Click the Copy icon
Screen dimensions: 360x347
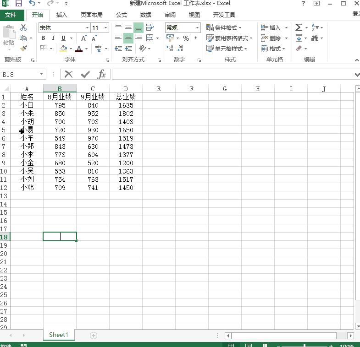[x=23, y=38]
